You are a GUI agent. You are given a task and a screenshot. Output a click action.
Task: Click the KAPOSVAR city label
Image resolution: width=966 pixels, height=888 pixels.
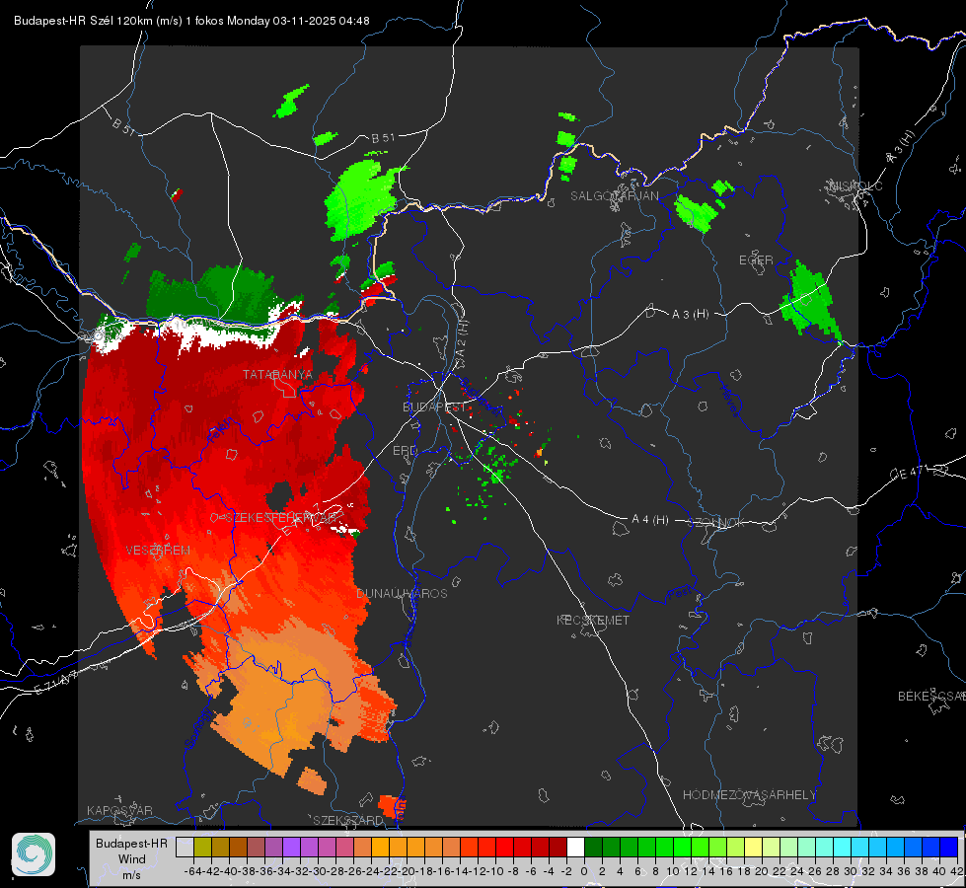(x=119, y=810)
